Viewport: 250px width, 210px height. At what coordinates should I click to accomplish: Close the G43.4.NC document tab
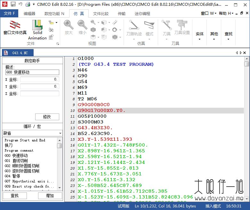point(245,53)
